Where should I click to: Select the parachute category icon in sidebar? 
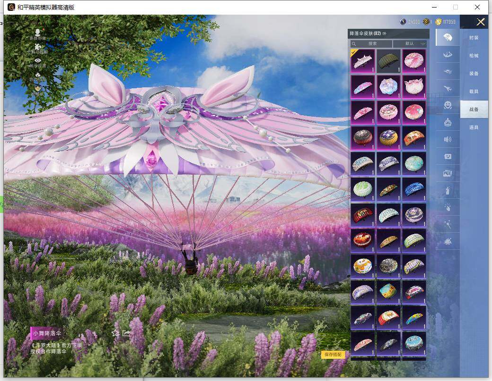pos(448,38)
